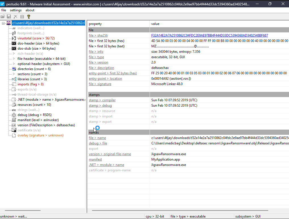Image resolution: width=289 pixels, height=219 pixels.
Task: Click the dos-stub node icon
Action: click(x=14, y=49)
